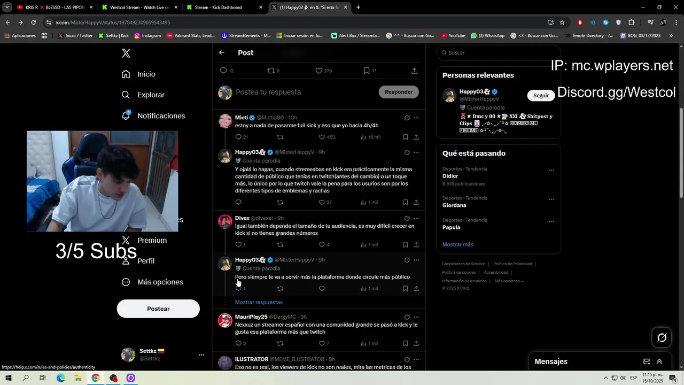Share the main post
The image size is (684, 385).
414,71
